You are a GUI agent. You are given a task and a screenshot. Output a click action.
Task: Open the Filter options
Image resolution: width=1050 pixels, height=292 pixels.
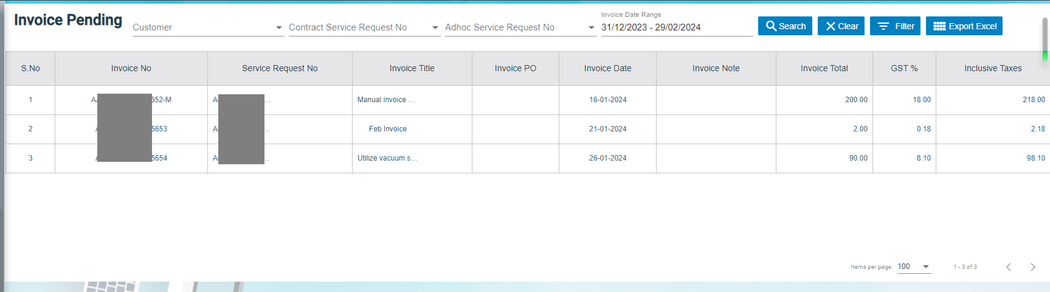point(894,26)
